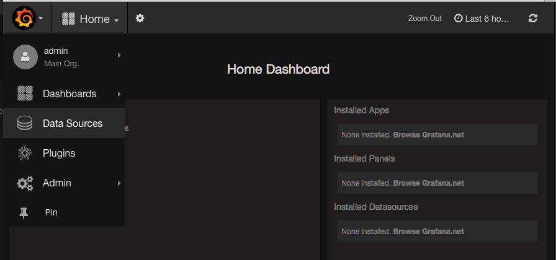
Task: Open Browse Grafana.net link under Installed Apps
Action: (x=428, y=134)
